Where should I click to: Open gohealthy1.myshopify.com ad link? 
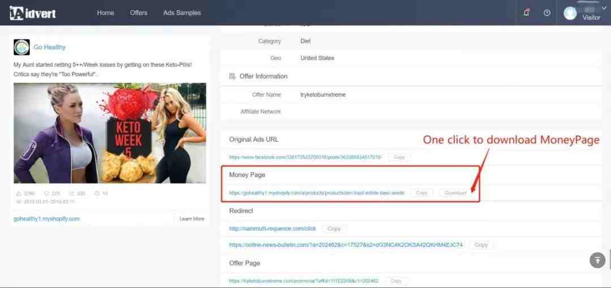[46, 219]
